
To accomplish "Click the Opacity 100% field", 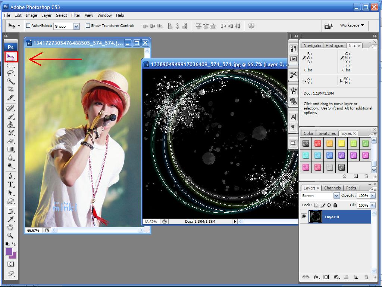I will 363,196.
